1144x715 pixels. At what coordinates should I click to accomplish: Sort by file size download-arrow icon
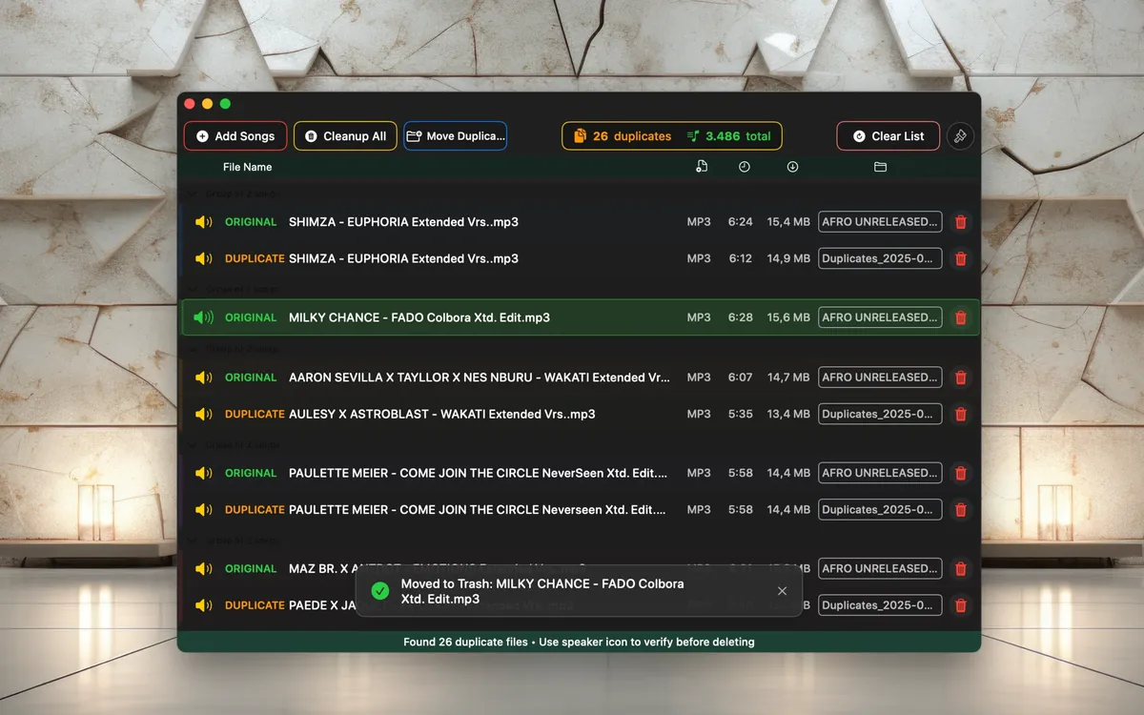point(792,167)
